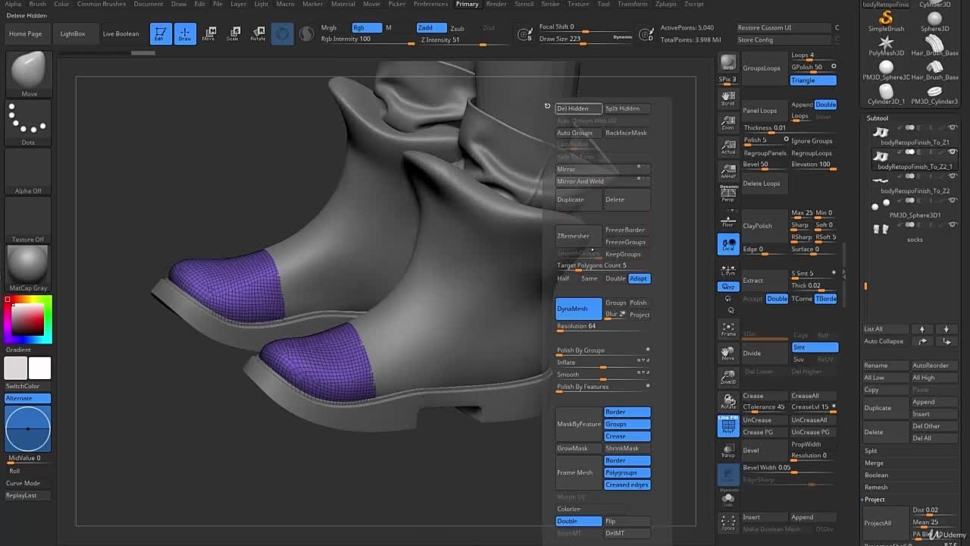
Task: Toggle PolyF Line Fill icon
Action: 728,426
